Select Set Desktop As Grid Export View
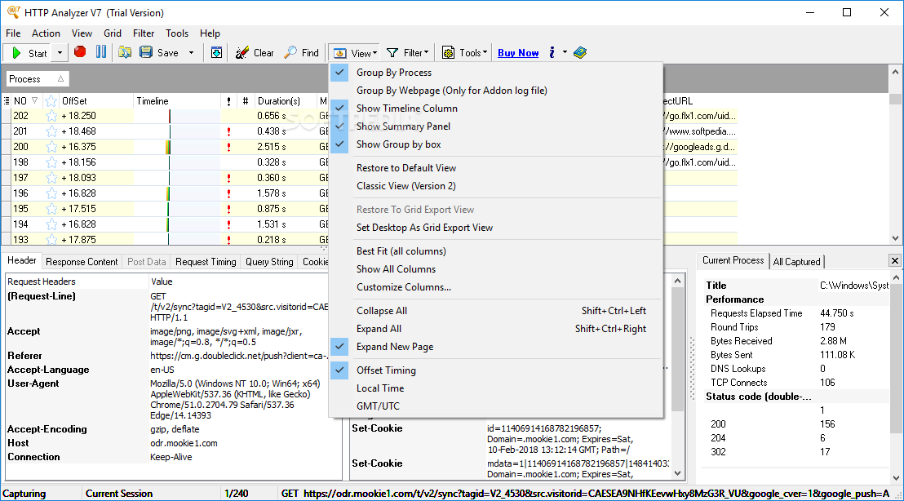The image size is (904, 501). (x=424, y=227)
